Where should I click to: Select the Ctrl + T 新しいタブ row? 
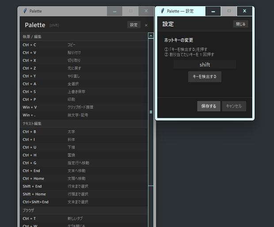pos(84,219)
